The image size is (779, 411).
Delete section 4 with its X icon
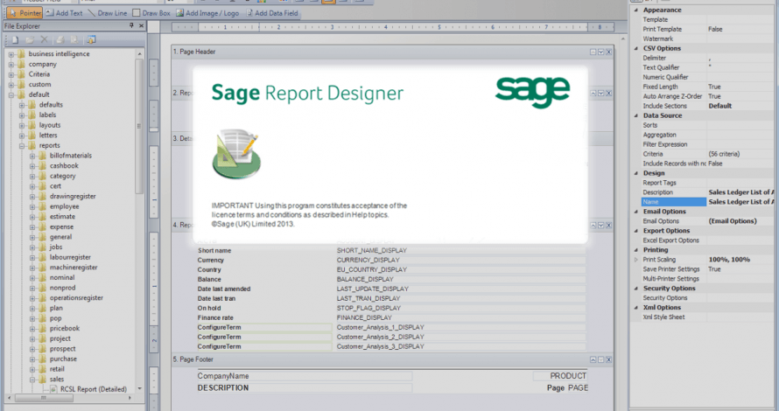(608, 225)
